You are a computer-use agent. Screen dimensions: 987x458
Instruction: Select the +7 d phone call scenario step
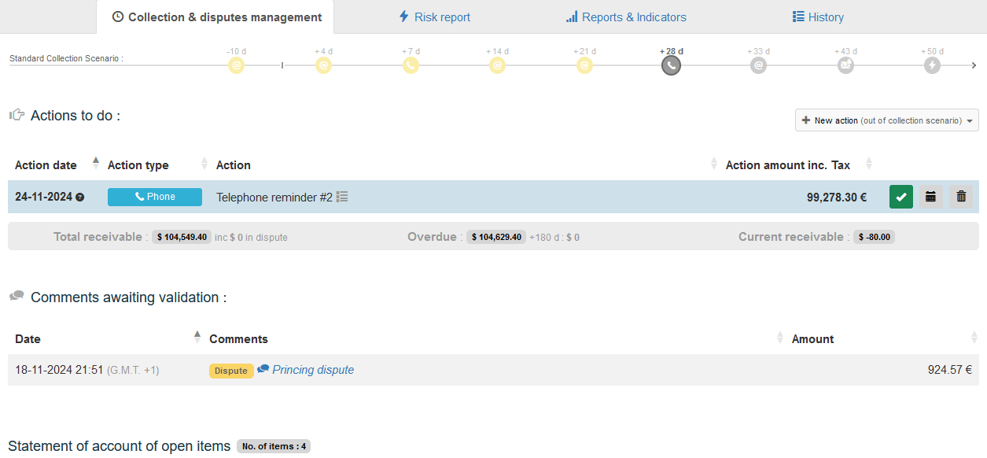(x=411, y=65)
